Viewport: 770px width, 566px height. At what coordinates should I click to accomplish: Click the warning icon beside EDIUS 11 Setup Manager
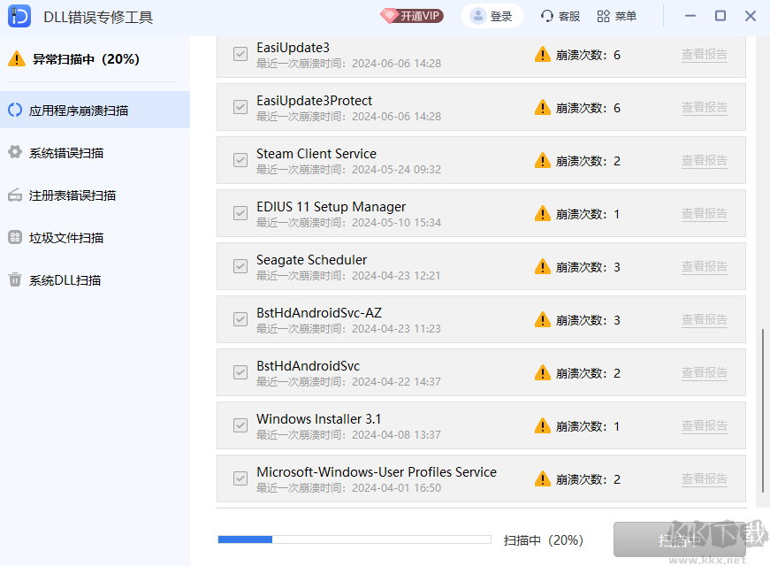(542, 213)
